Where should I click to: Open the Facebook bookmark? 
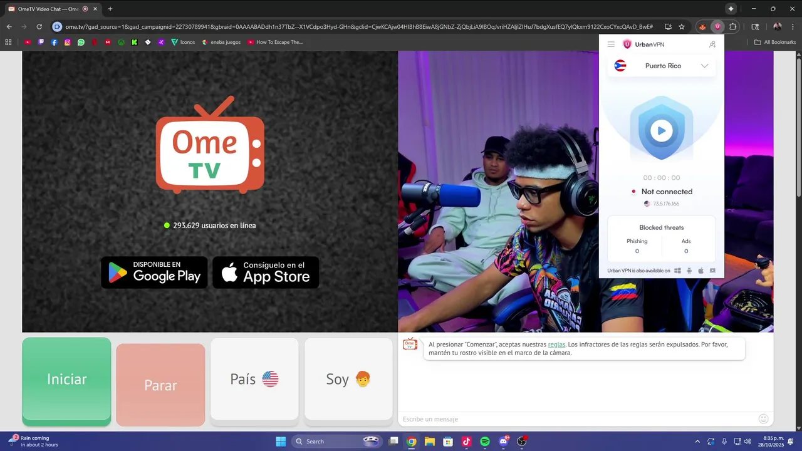55,42
